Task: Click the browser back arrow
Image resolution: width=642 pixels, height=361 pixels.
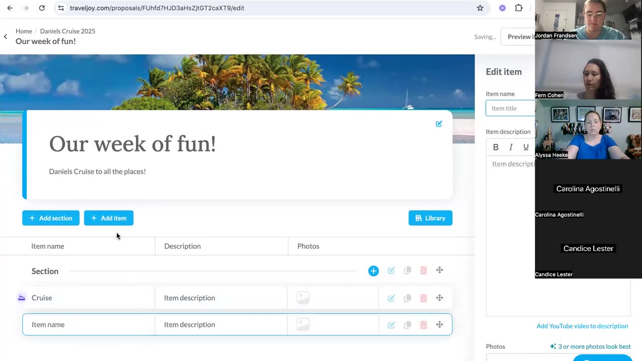Action: click(x=10, y=8)
